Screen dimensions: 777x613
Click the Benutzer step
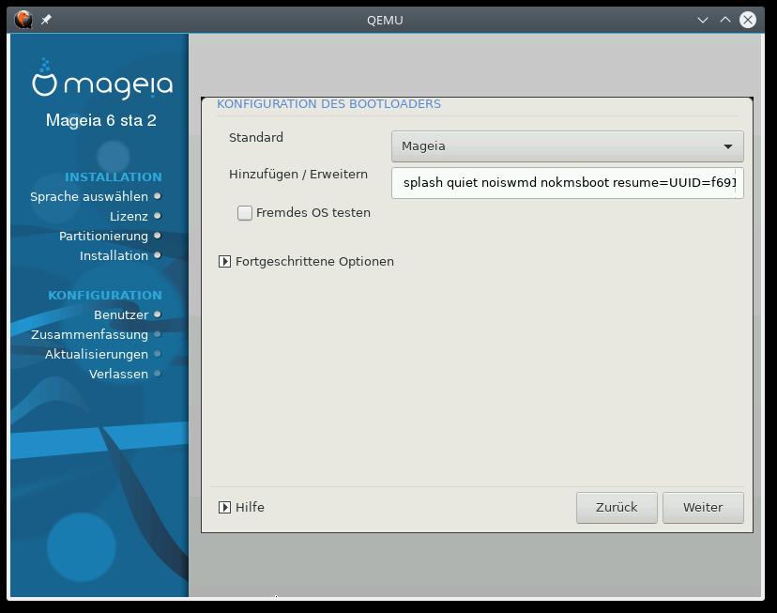click(x=128, y=314)
